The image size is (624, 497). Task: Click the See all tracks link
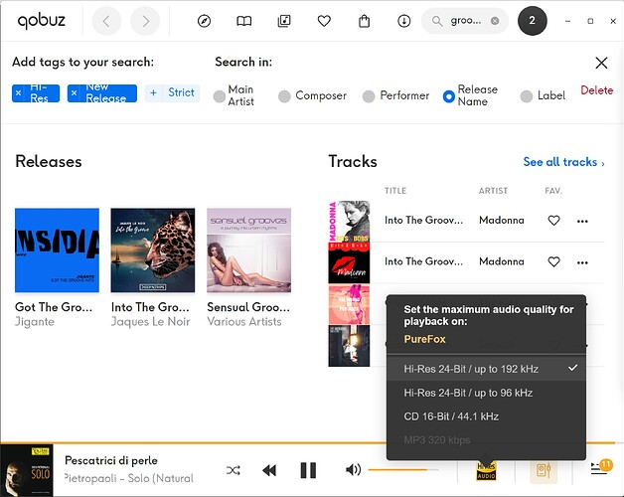click(563, 162)
